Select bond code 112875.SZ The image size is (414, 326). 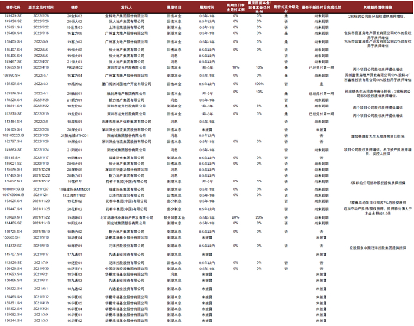13,113
